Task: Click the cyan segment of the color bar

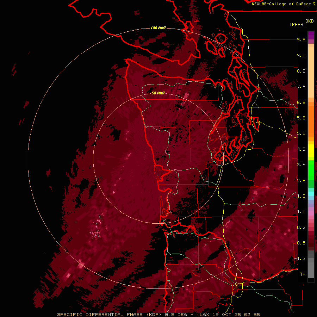Action: [311, 194]
